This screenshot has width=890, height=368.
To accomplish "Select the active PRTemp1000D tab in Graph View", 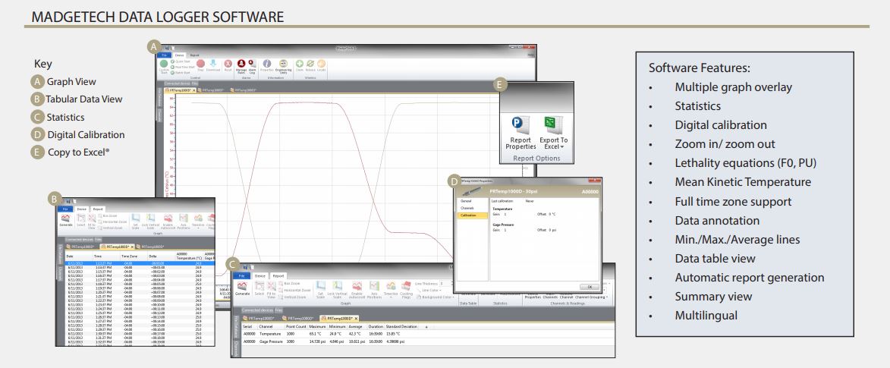I will pos(179,90).
